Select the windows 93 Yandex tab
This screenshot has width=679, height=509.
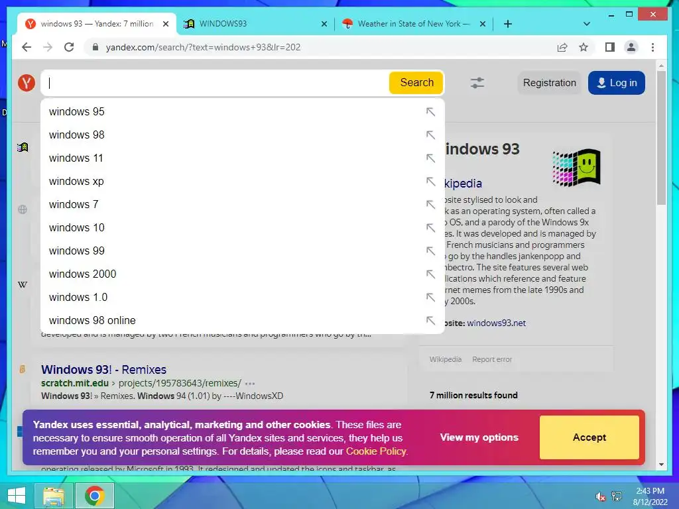pyautogui.click(x=96, y=24)
